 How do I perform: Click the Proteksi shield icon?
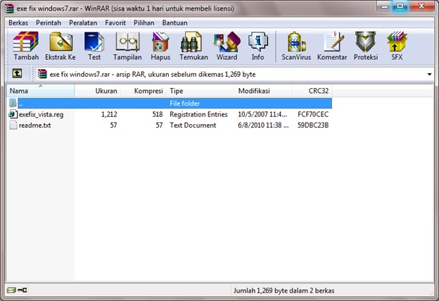click(x=365, y=42)
